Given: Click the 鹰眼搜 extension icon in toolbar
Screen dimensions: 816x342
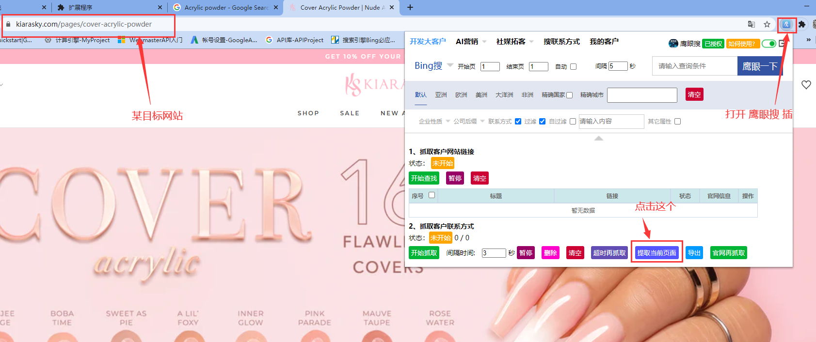Looking at the screenshot, I should coord(786,24).
